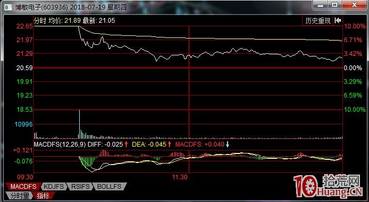Click the app icon in title bar
This screenshot has width=369, height=202.
point(8,7)
